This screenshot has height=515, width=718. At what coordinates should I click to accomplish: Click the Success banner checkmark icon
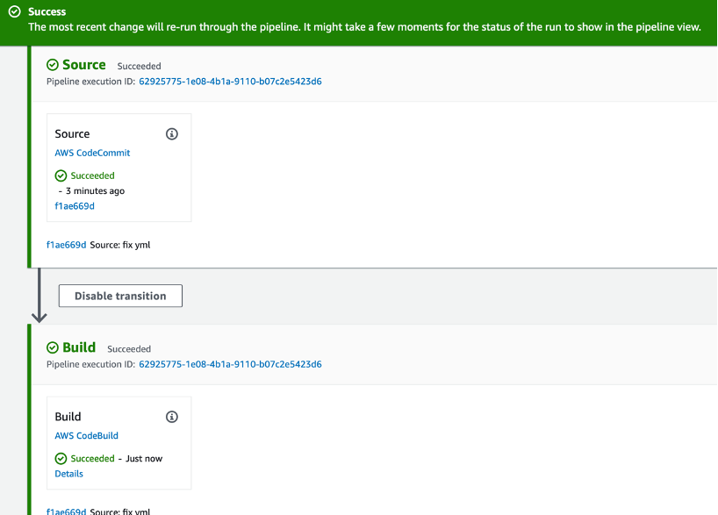[x=15, y=11]
